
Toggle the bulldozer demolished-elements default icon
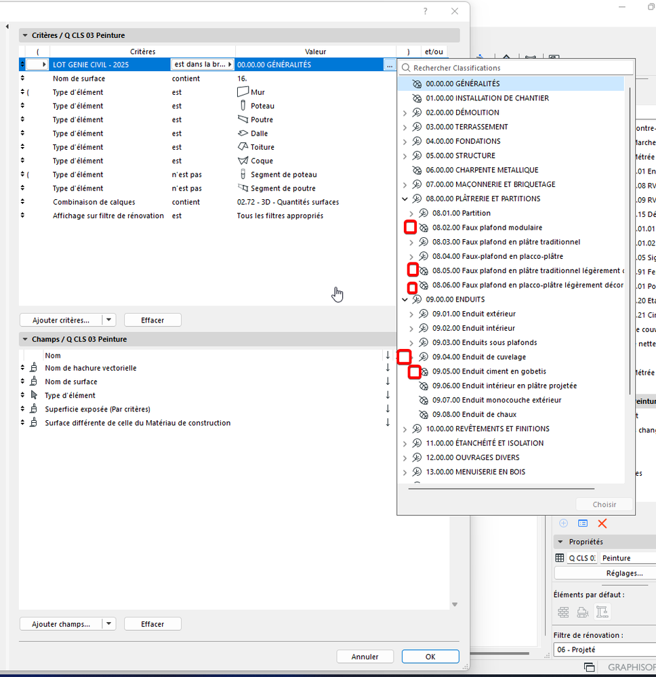[x=583, y=612]
